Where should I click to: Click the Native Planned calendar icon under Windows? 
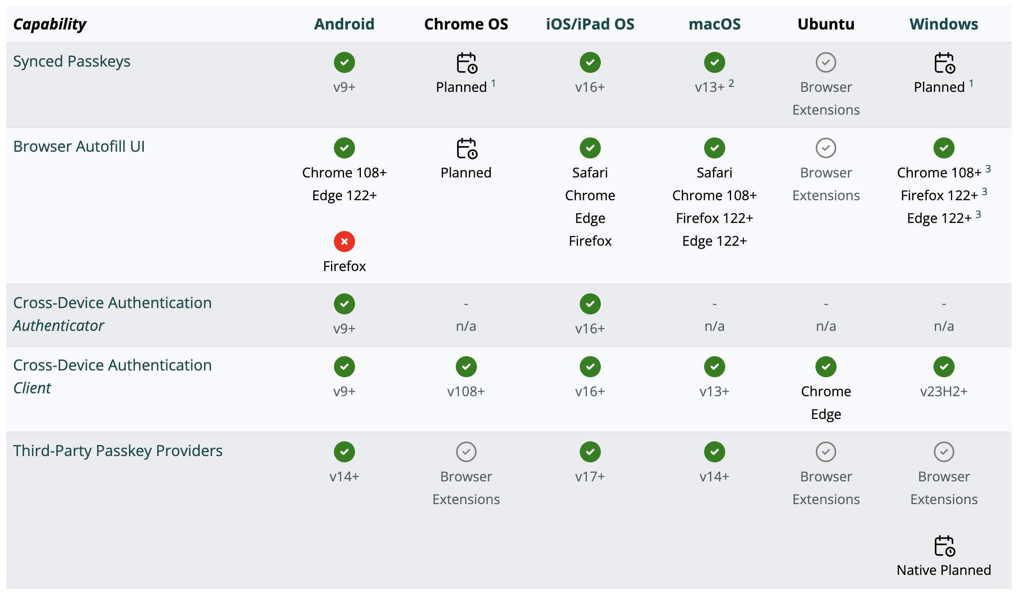pos(944,546)
